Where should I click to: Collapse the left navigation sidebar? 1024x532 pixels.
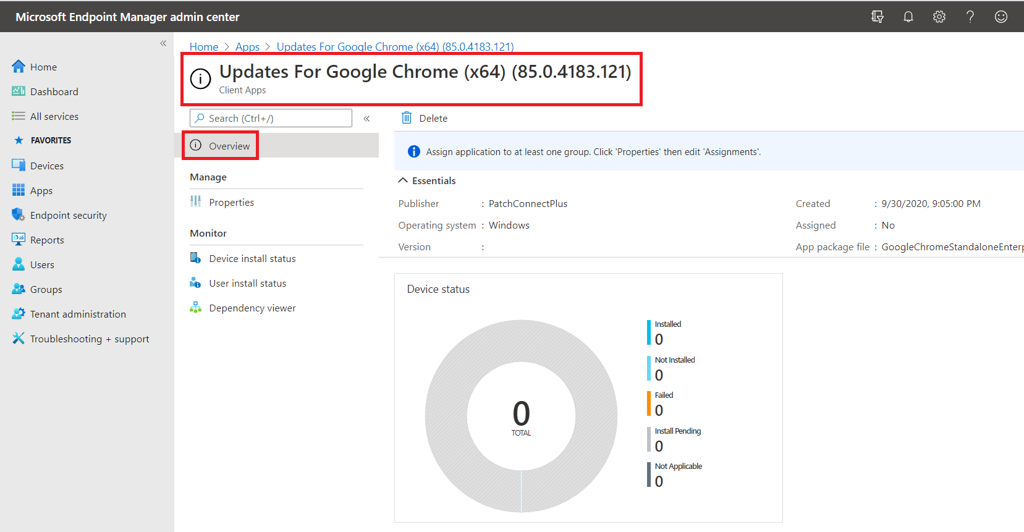163,43
